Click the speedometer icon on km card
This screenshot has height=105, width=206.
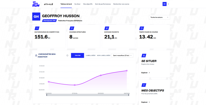pos(37,28)
